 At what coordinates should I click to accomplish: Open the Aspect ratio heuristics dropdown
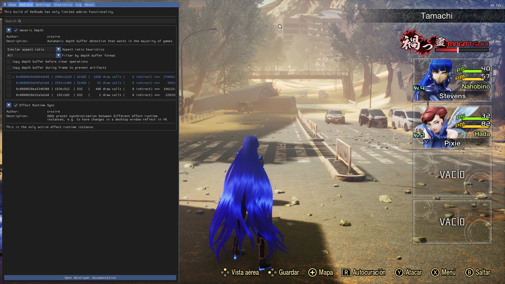58,49
